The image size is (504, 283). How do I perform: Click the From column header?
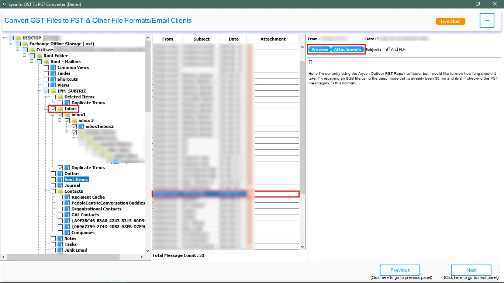(x=168, y=39)
